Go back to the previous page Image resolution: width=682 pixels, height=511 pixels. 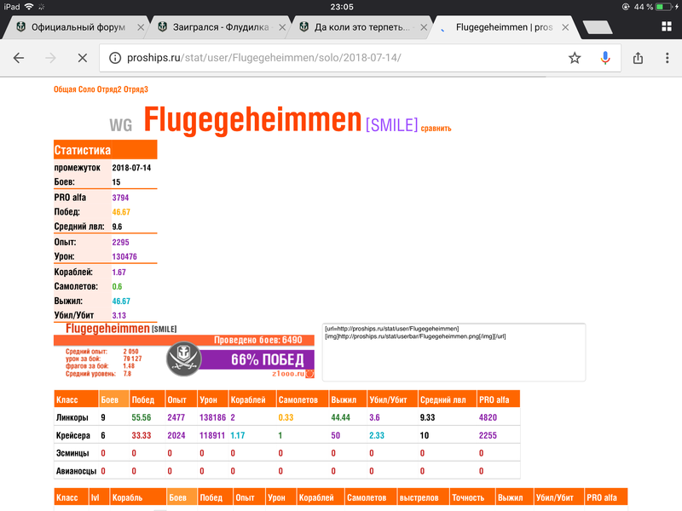coord(19,58)
